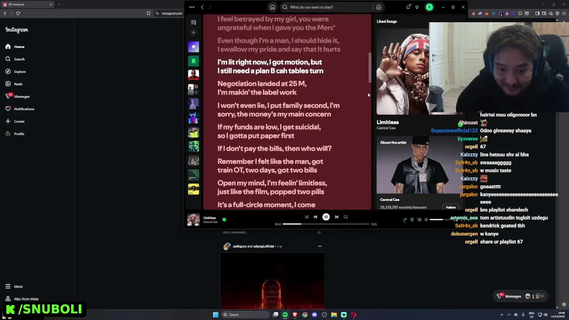Show hidden system tray icons
This screenshot has width=569, height=320.
point(502,315)
